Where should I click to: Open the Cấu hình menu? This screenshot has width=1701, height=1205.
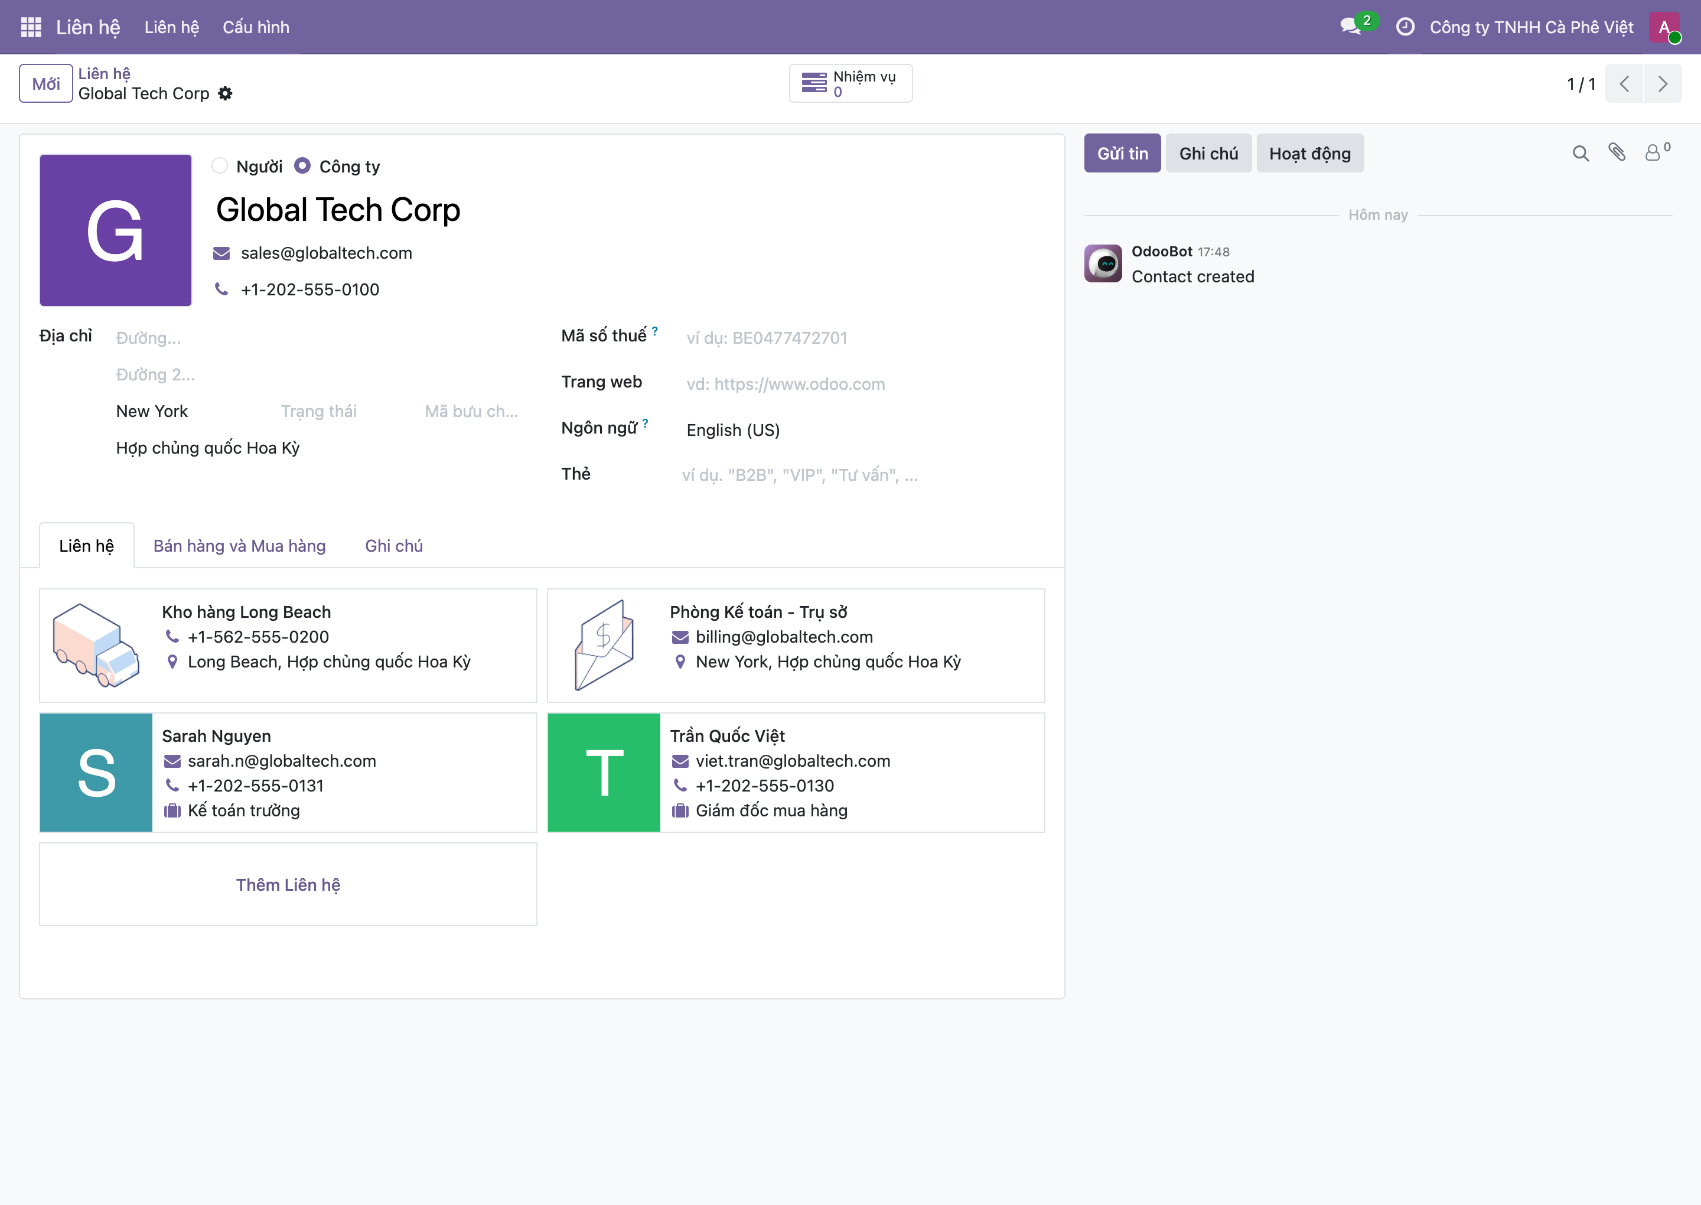pyautogui.click(x=256, y=27)
